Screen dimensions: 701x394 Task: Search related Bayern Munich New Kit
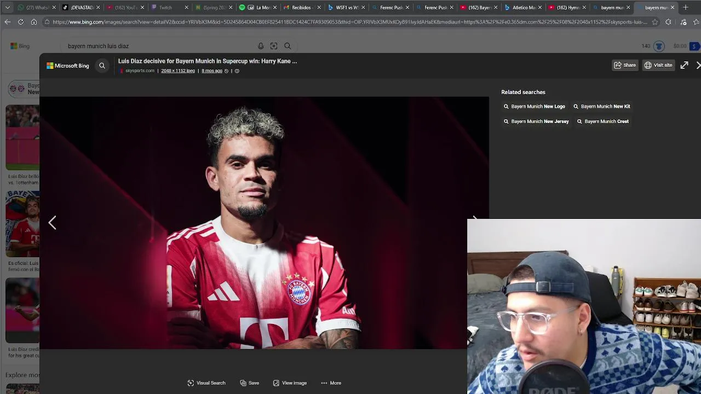point(602,107)
